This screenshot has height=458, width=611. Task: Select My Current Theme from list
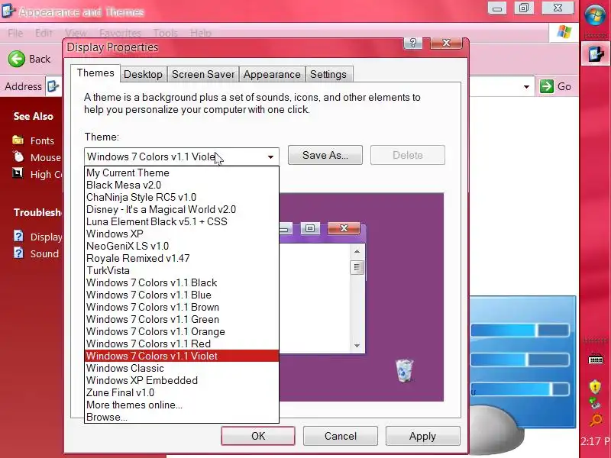pyautogui.click(x=182, y=173)
